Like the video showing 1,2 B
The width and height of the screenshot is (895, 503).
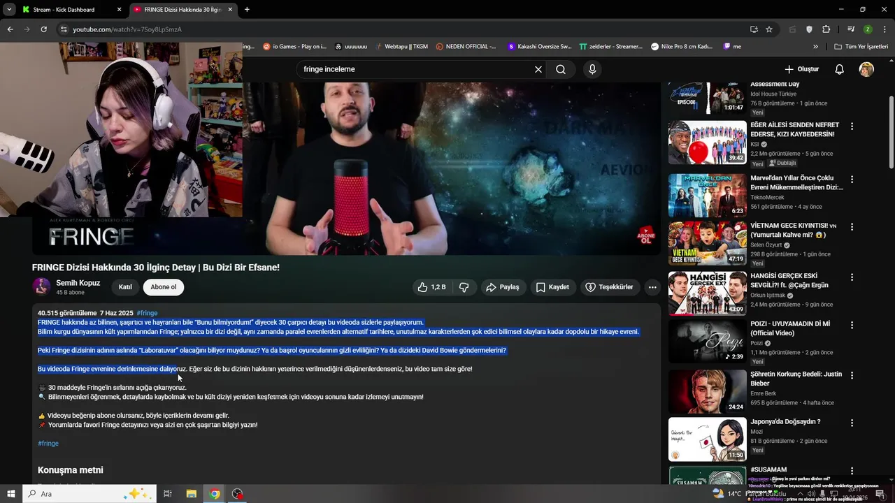[431, 287]
